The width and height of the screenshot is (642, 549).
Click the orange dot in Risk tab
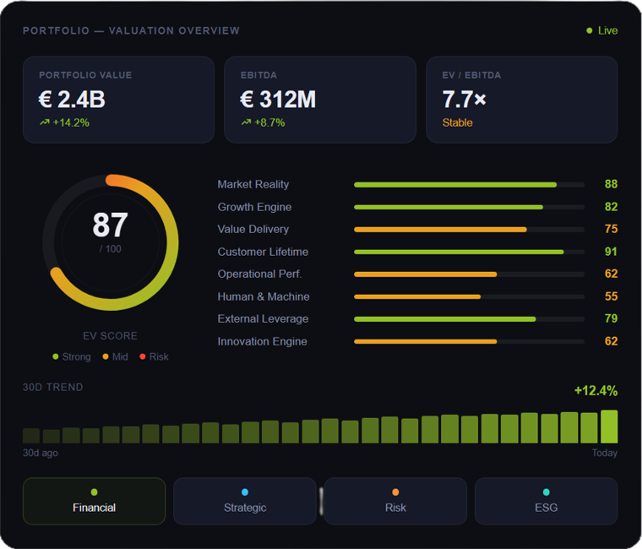coord(395,492)
